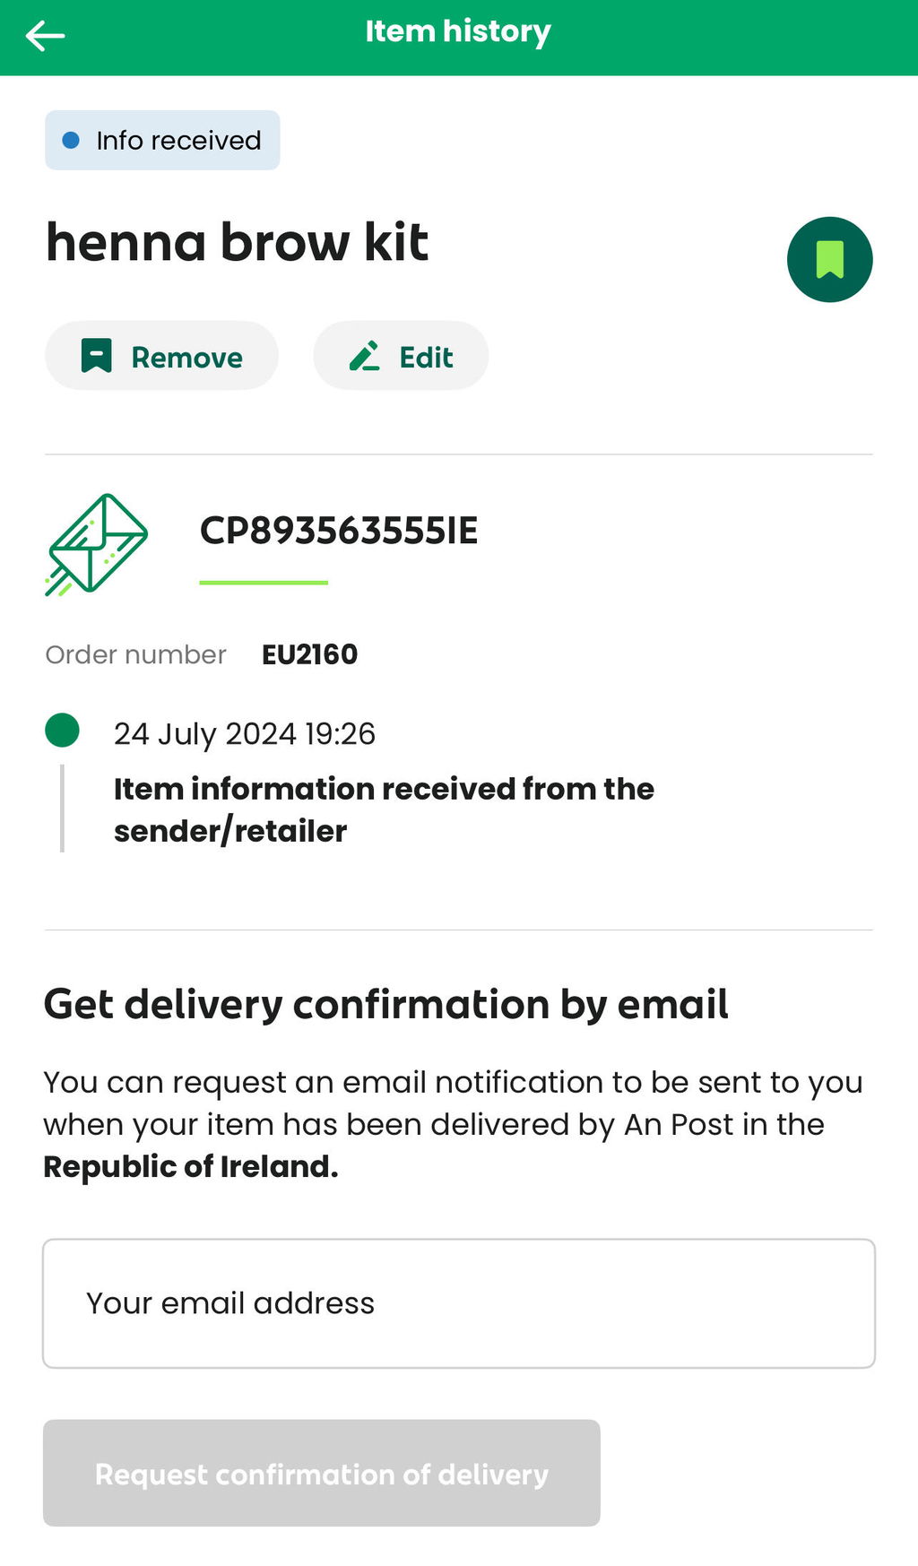918x1566 pixels.
Task: Focus the Your email address field
Action: tap(459, 1303)
